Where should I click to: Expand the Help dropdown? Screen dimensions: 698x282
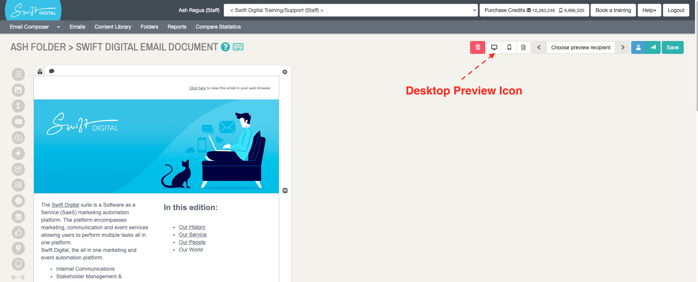pos(649,10)
